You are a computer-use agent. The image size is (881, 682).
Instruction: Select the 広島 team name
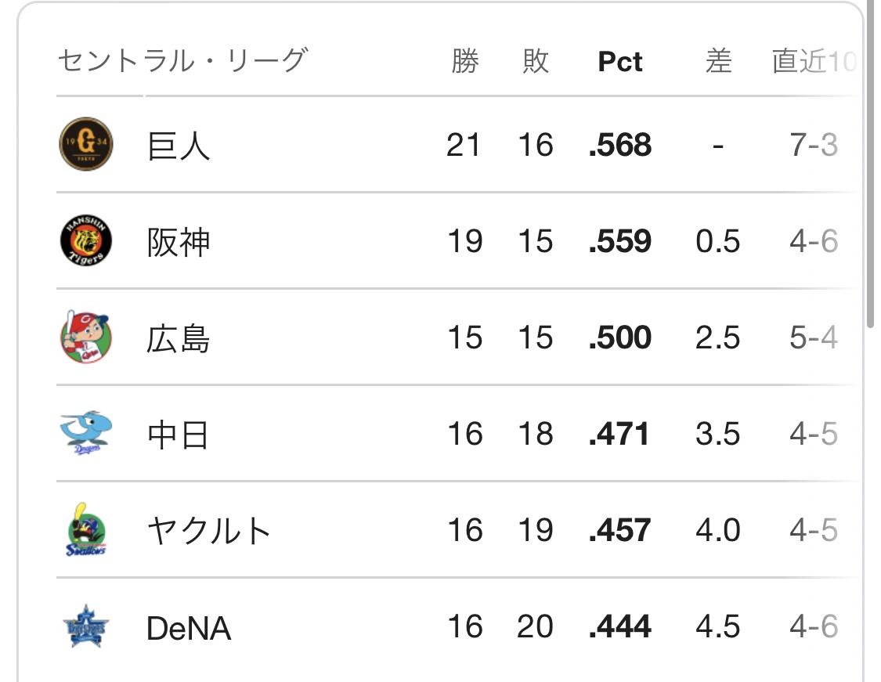pyautogui.click(x=179, y=338)
